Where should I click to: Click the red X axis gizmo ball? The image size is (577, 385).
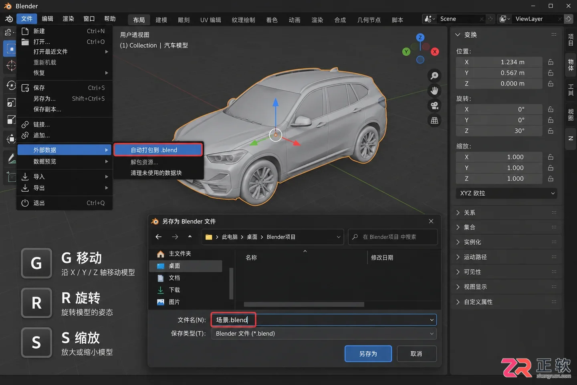click(435, 51)
